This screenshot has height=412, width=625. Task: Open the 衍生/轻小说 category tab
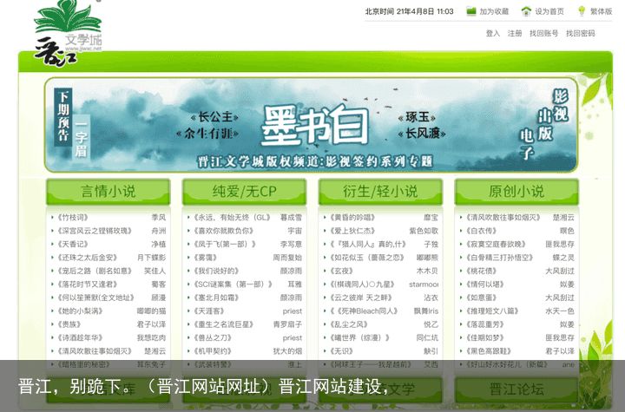click(x=380, y=192)
